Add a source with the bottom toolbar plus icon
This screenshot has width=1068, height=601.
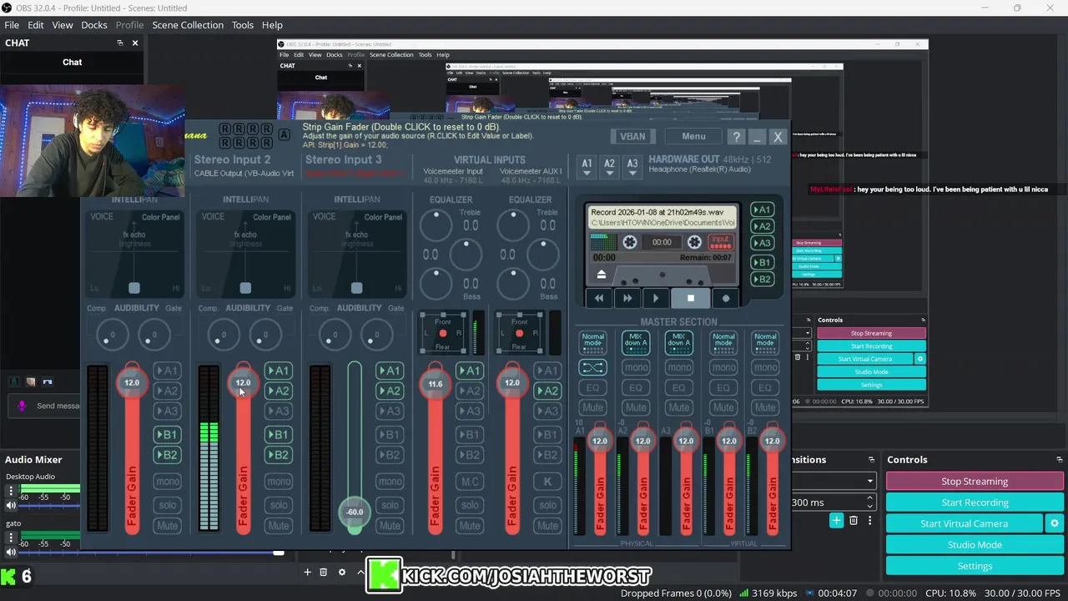coord(307,572)
